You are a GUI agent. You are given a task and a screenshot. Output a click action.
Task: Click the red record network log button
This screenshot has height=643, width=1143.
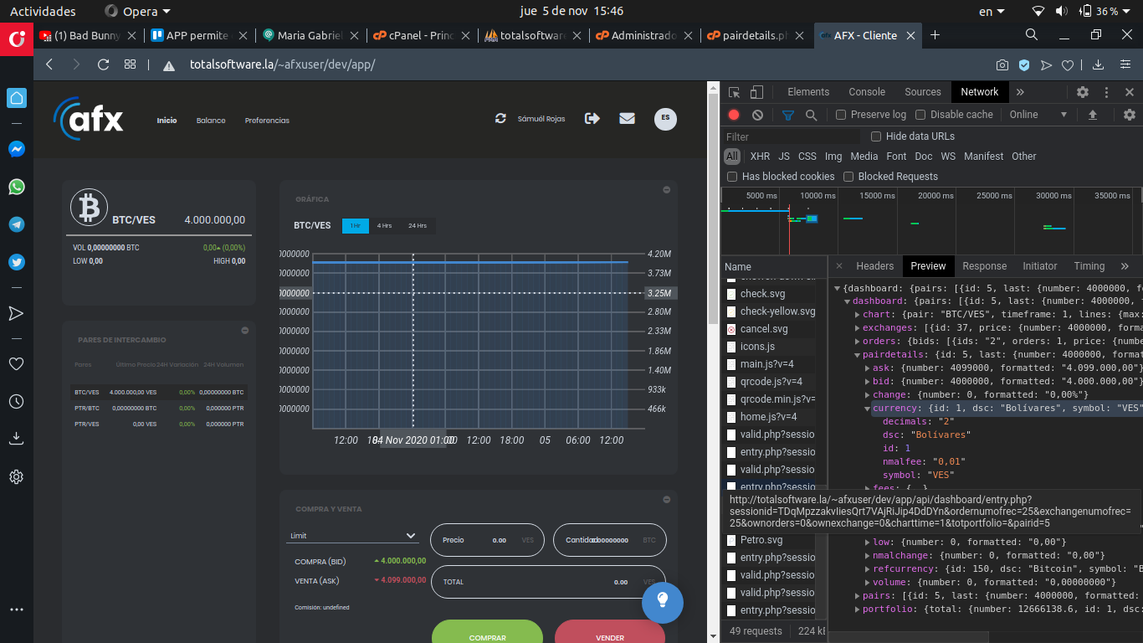coord(734,115)
